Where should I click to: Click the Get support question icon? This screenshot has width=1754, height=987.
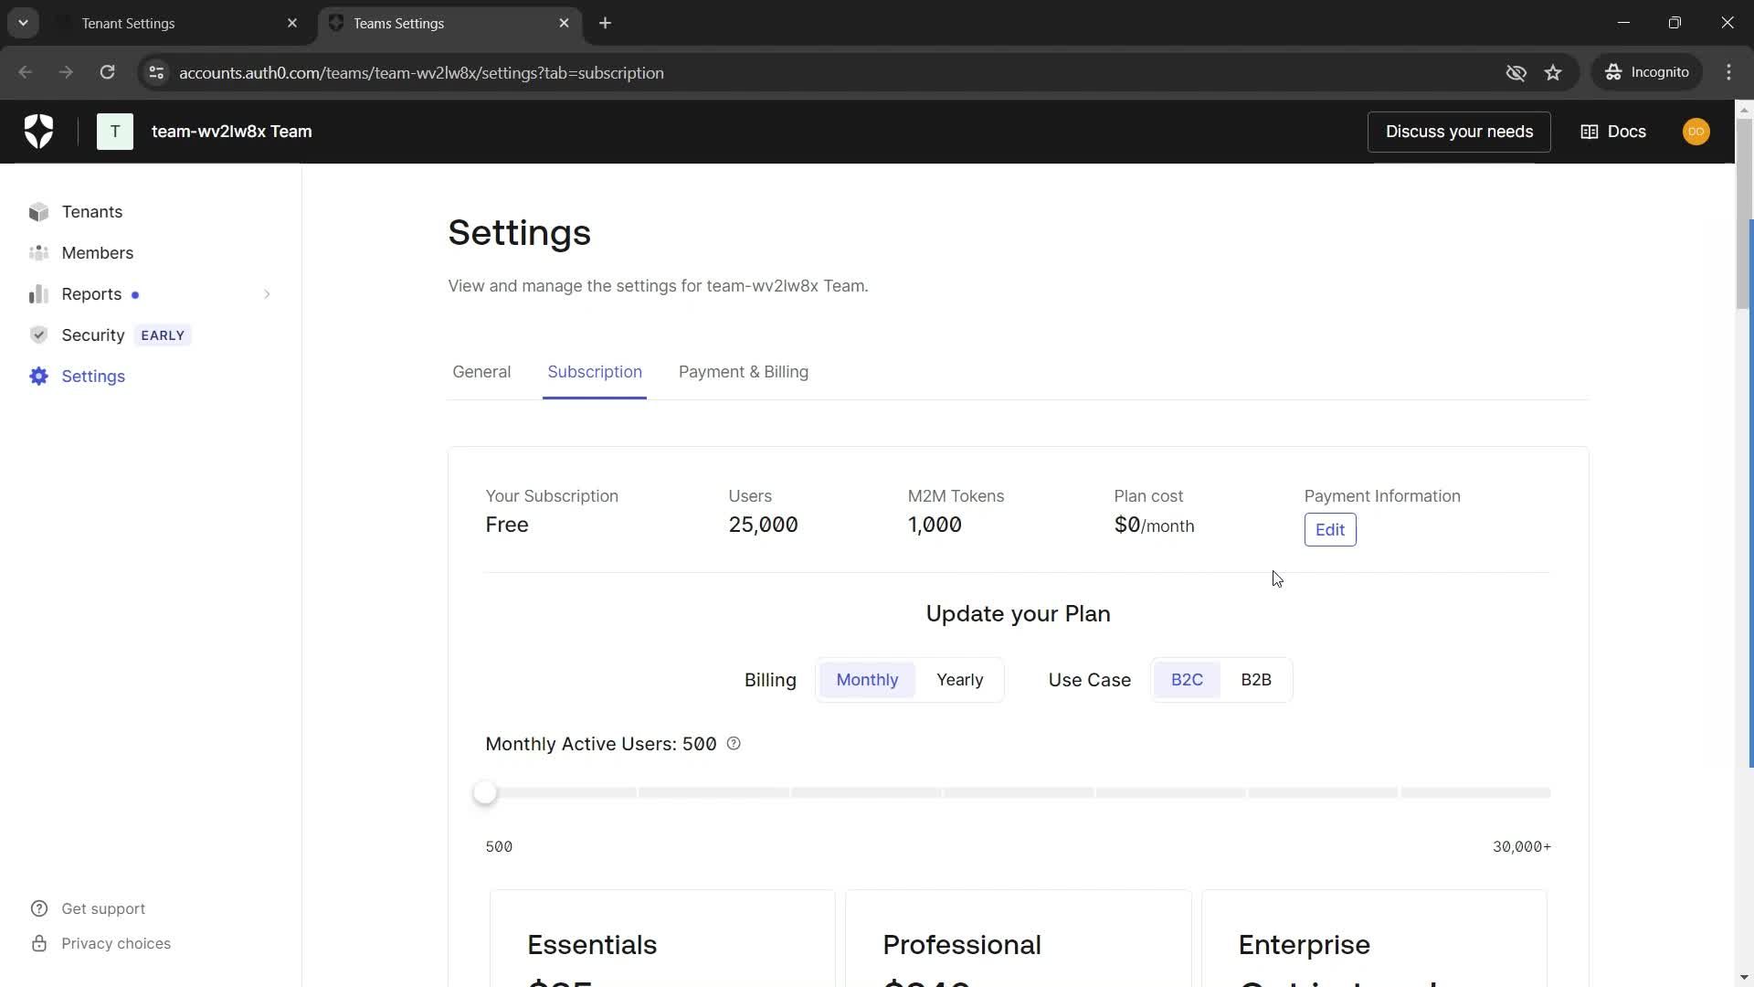[x=39, y=908]
